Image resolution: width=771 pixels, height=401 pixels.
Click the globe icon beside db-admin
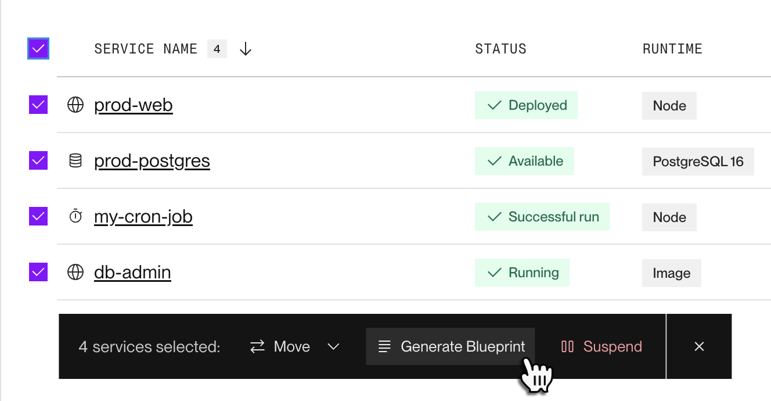(75, 272)
